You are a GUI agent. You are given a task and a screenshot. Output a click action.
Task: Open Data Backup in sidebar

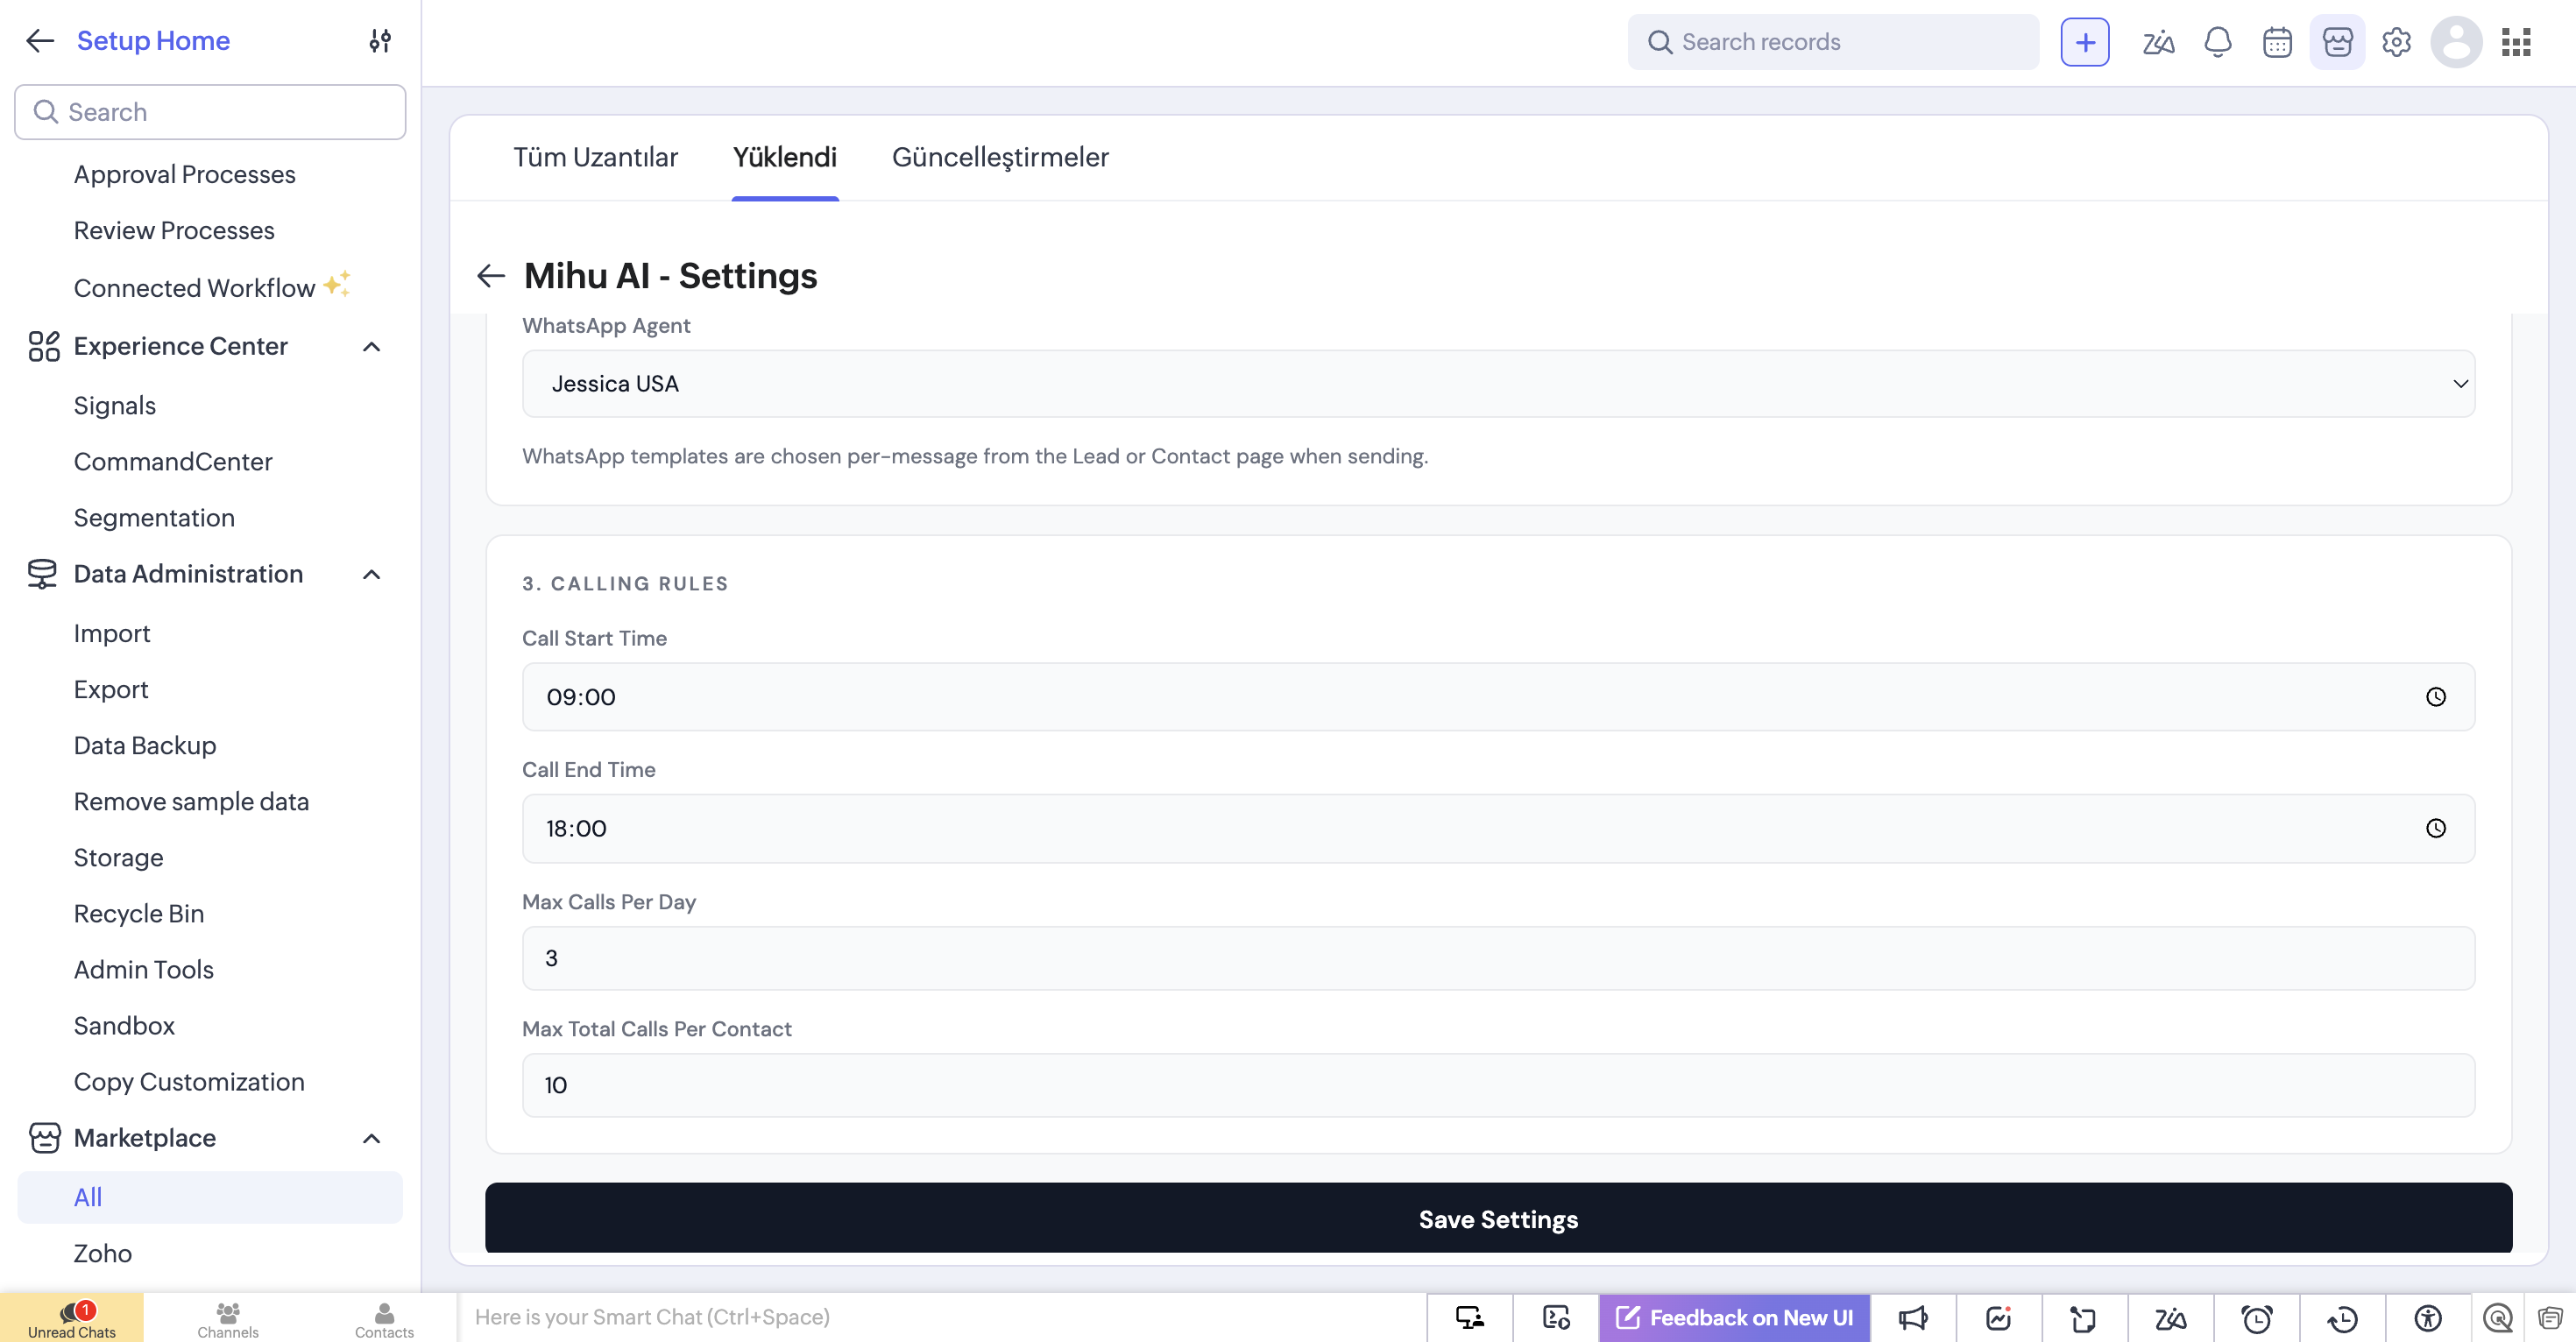(145, 745)
